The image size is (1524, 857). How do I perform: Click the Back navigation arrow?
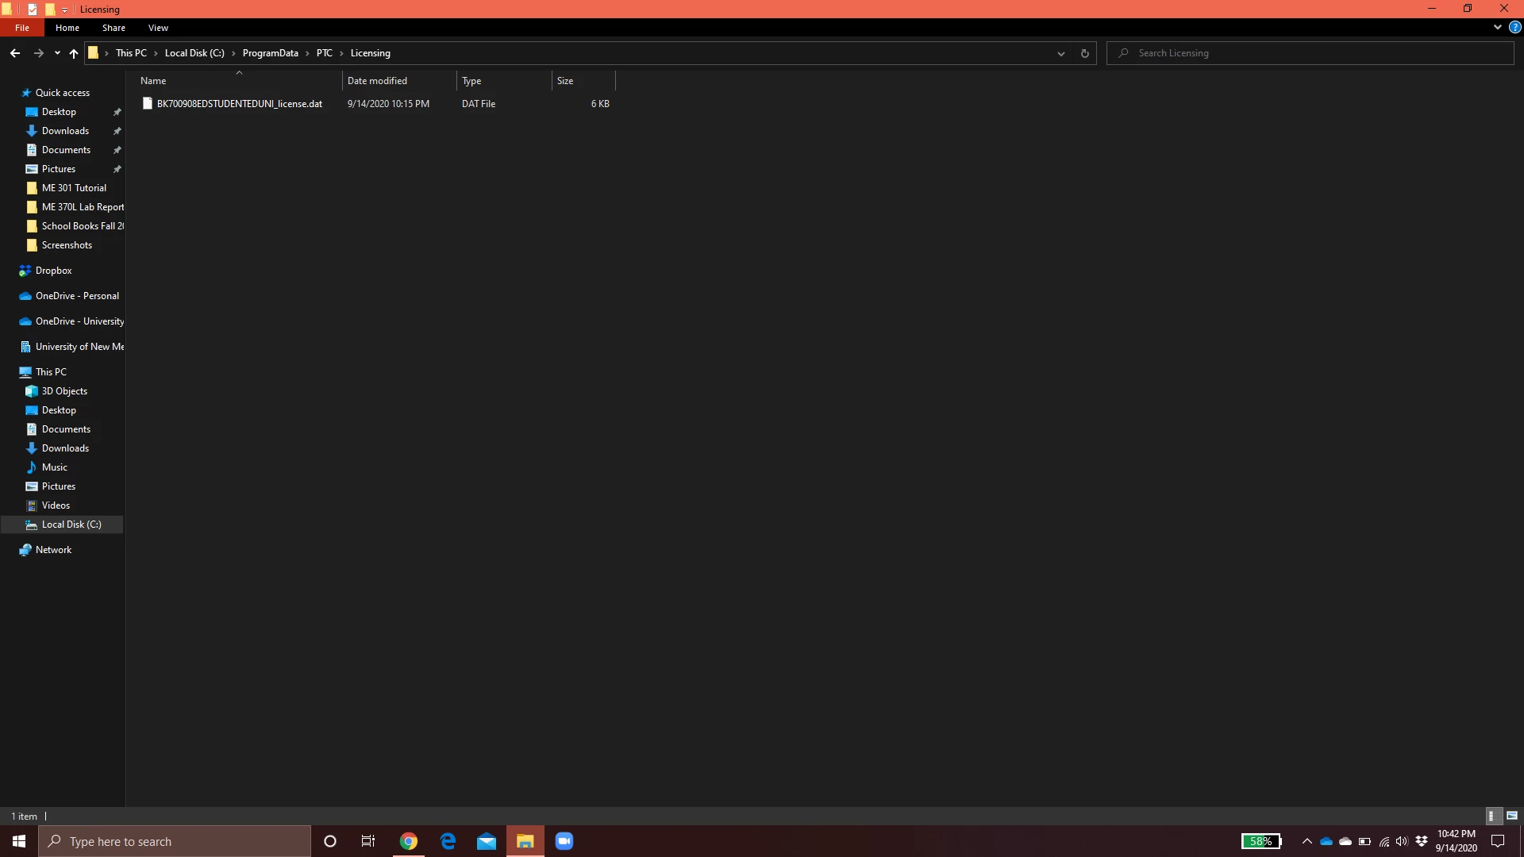click(15, 53)
